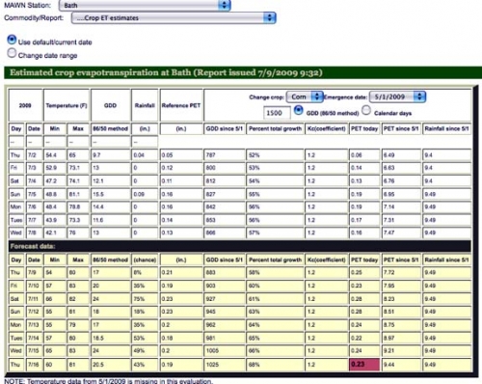Click the upper 'Percent total growth' header
This screenshot has width=482, height=384.
coord(276,129)
